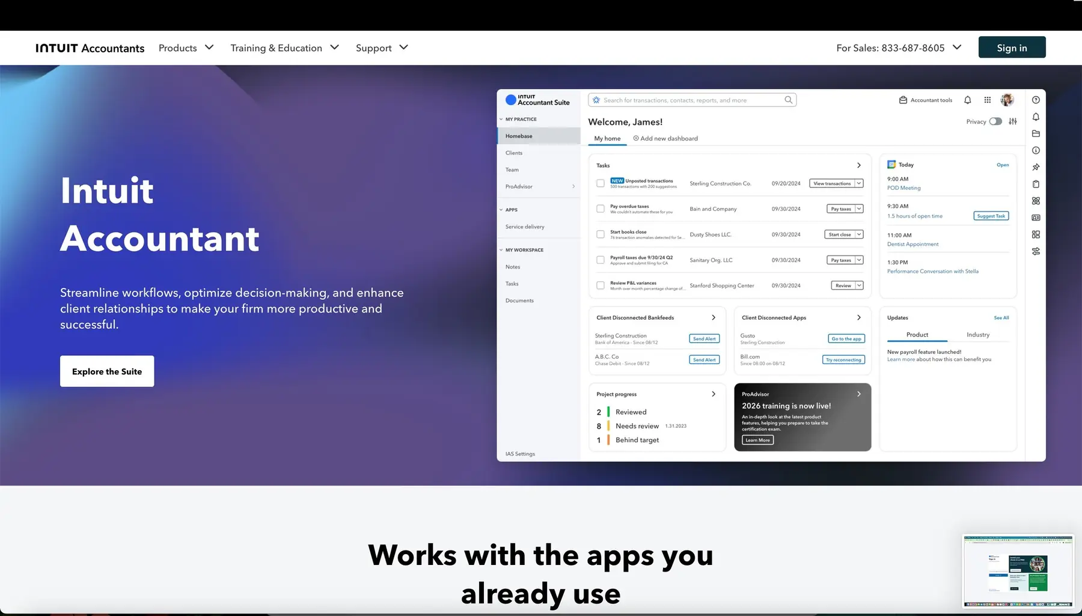Open the Accountant tools briefcase icon

pyautogui.click(x=903, y=100)
